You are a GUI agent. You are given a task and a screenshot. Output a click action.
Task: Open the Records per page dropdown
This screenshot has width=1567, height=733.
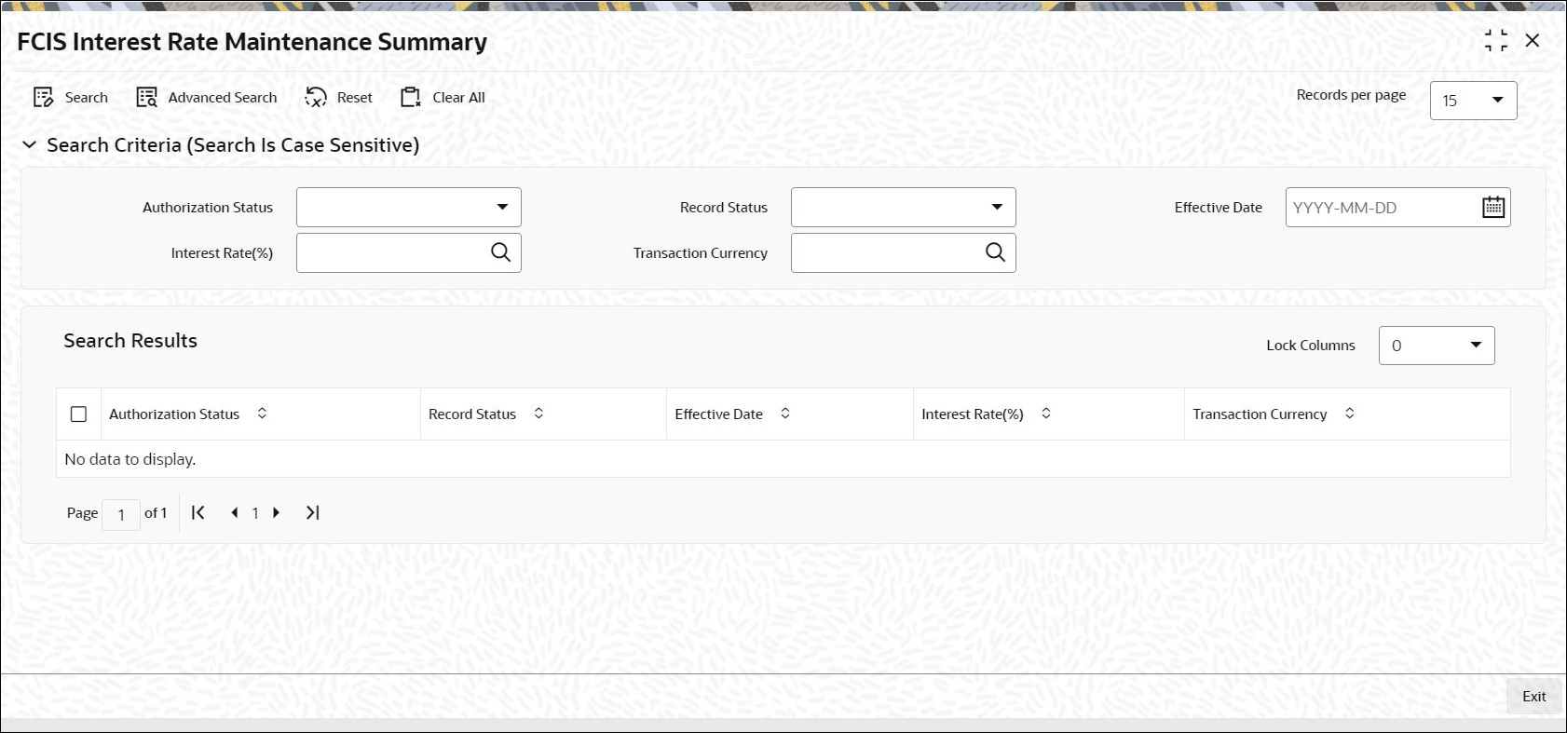click(1473, 101)
